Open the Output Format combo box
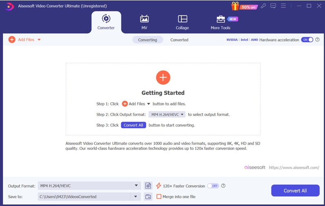The image size is (325, 206). tap(89, 186)
